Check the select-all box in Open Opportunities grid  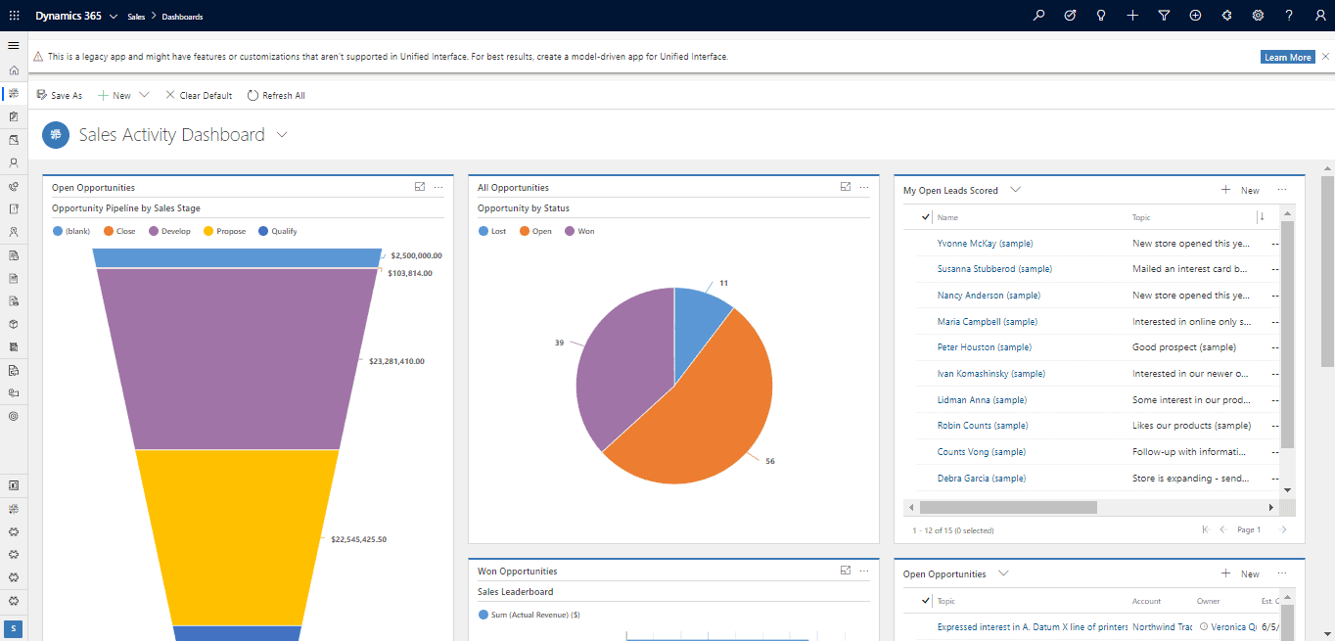924,600
